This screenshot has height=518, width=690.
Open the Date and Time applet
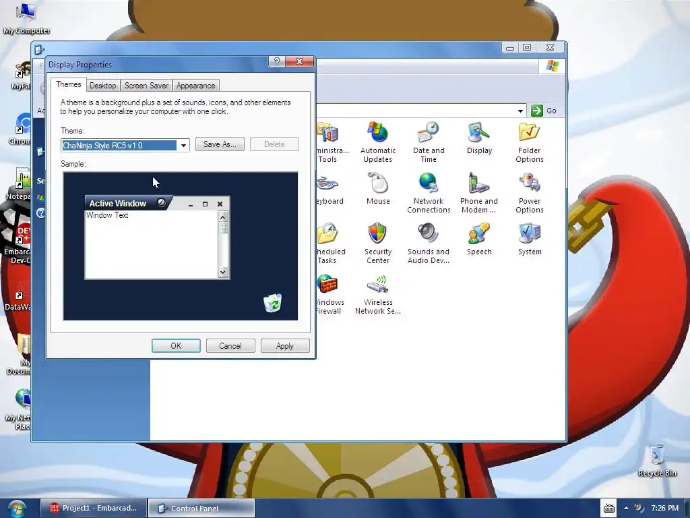tap(429, 142)
